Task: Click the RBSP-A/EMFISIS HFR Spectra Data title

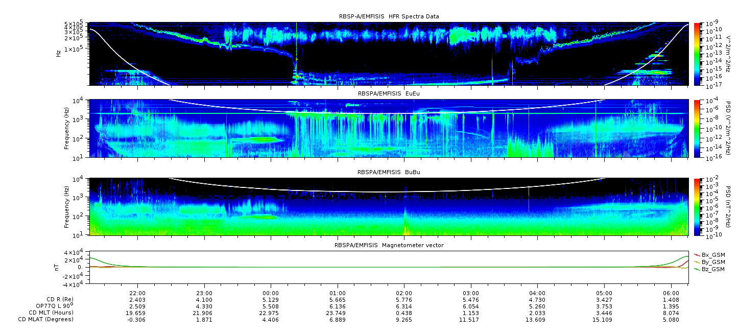Action: tap(389, 16)
